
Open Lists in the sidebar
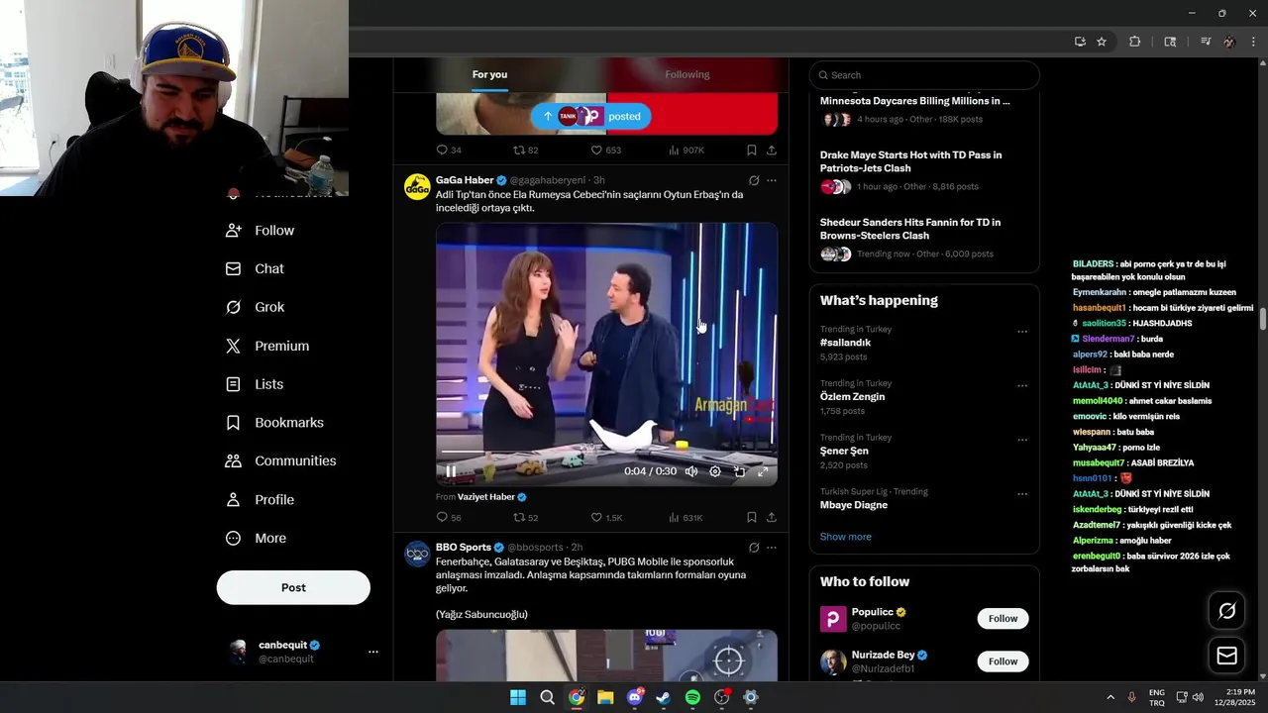(x=255, y=384)
